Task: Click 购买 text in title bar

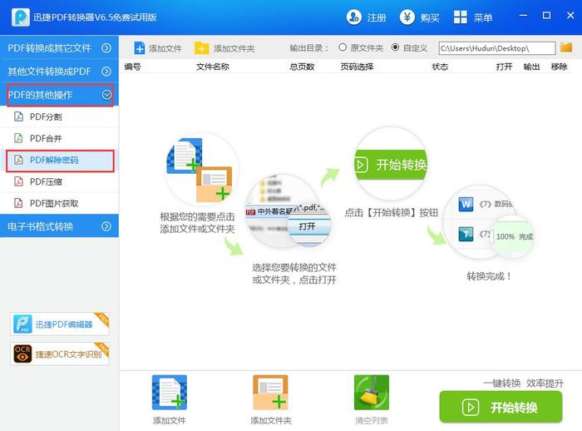Action: point(430,17)
